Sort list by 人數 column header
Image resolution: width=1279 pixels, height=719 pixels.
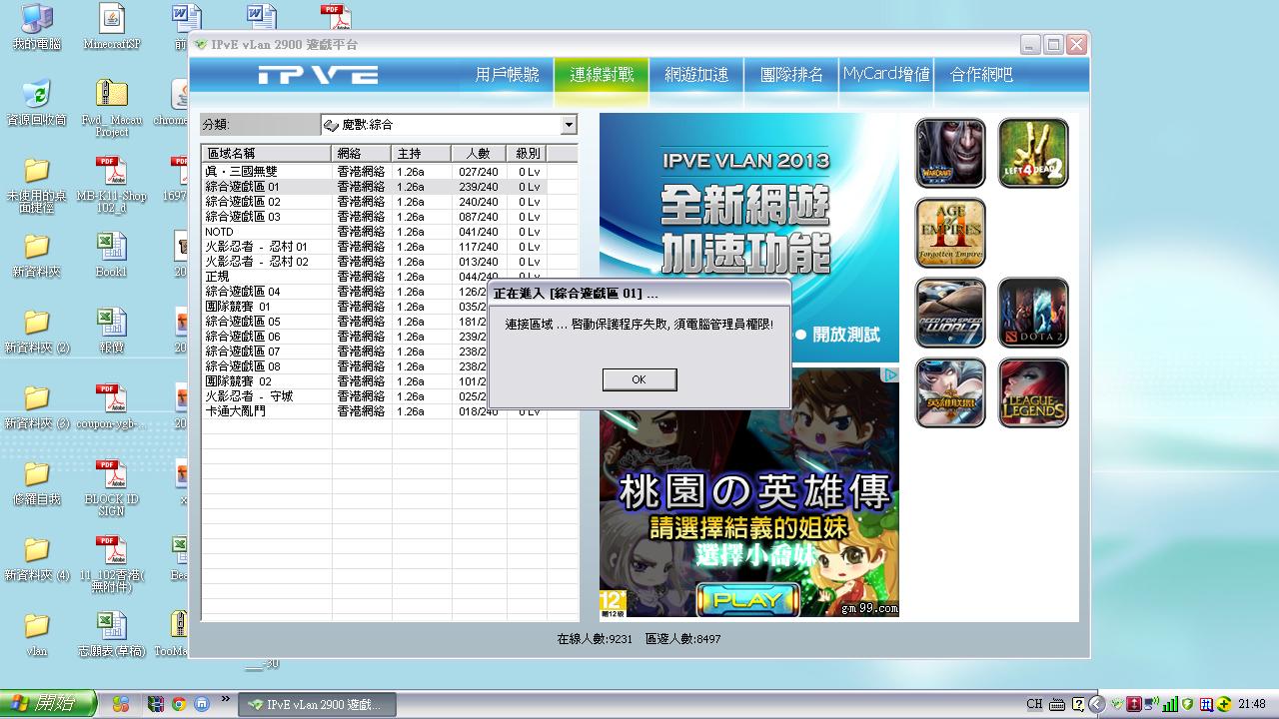click(x=478, y=154)
